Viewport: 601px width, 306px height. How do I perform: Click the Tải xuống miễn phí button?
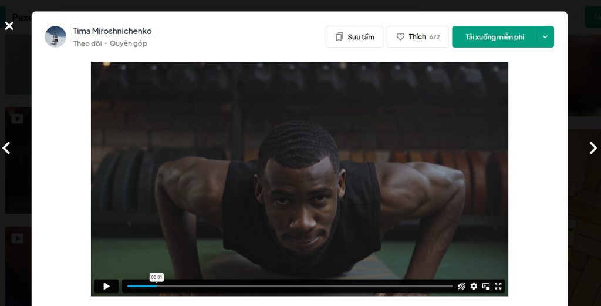point(494,37)
